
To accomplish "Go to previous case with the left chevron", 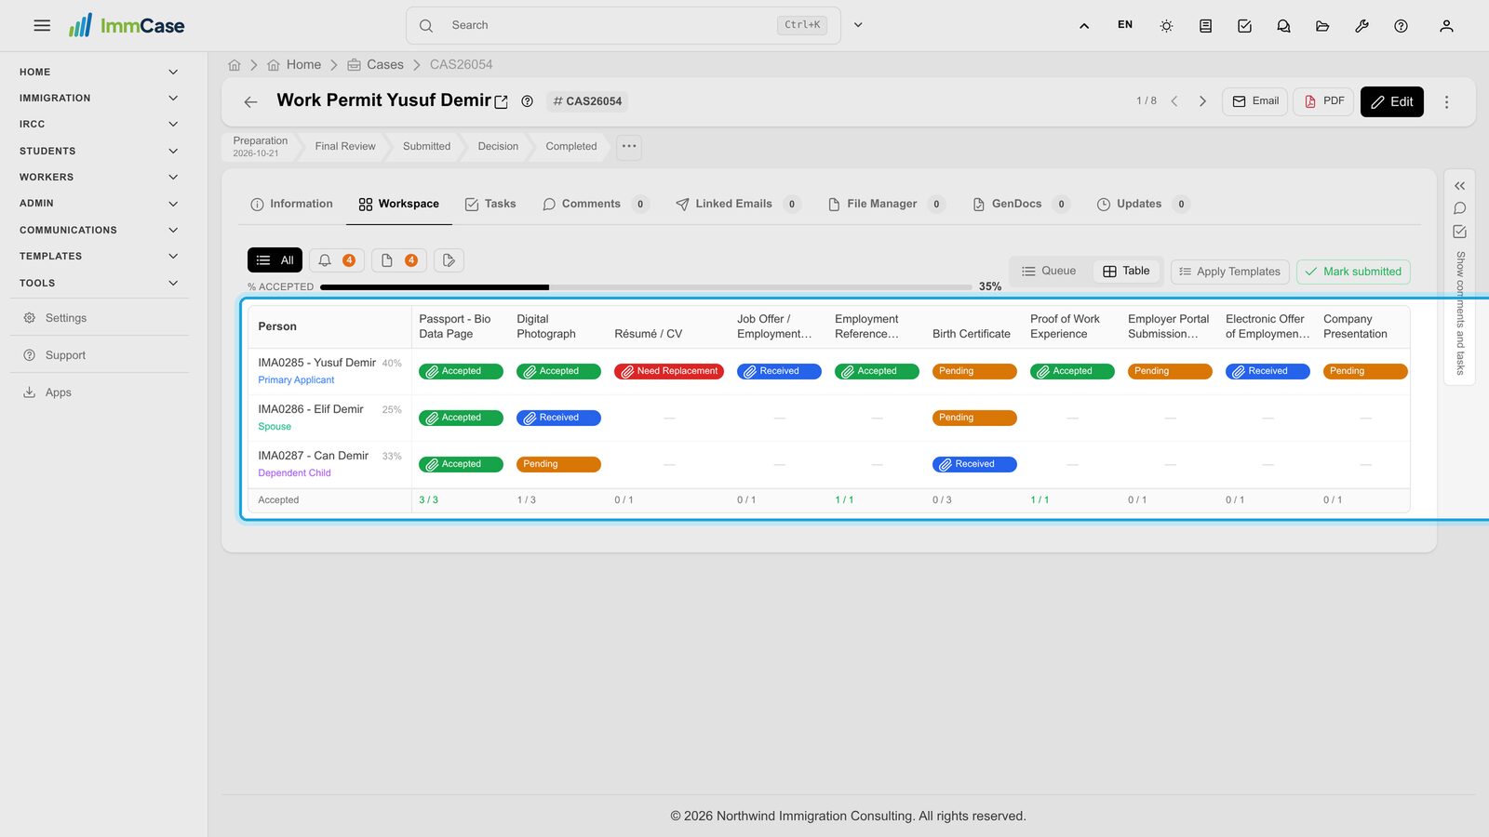I will [x=1174, y=101].
